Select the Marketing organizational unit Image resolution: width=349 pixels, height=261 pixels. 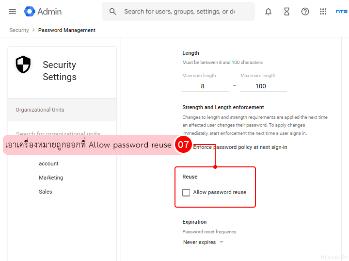(x=51, y=178)
